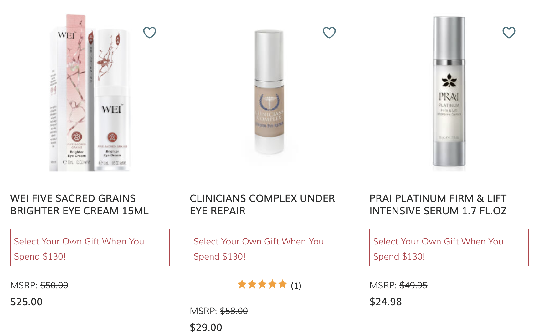Click gift offer banner under WEI eye cream
Viewport: 539px width, 336px height.
coord(90,248)
